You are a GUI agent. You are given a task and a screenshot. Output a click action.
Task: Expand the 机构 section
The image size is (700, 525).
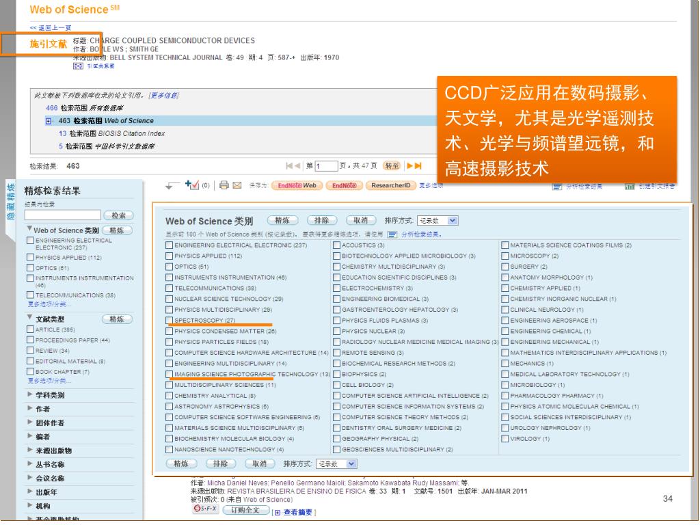pyautogui.click(x=30, y=505)
